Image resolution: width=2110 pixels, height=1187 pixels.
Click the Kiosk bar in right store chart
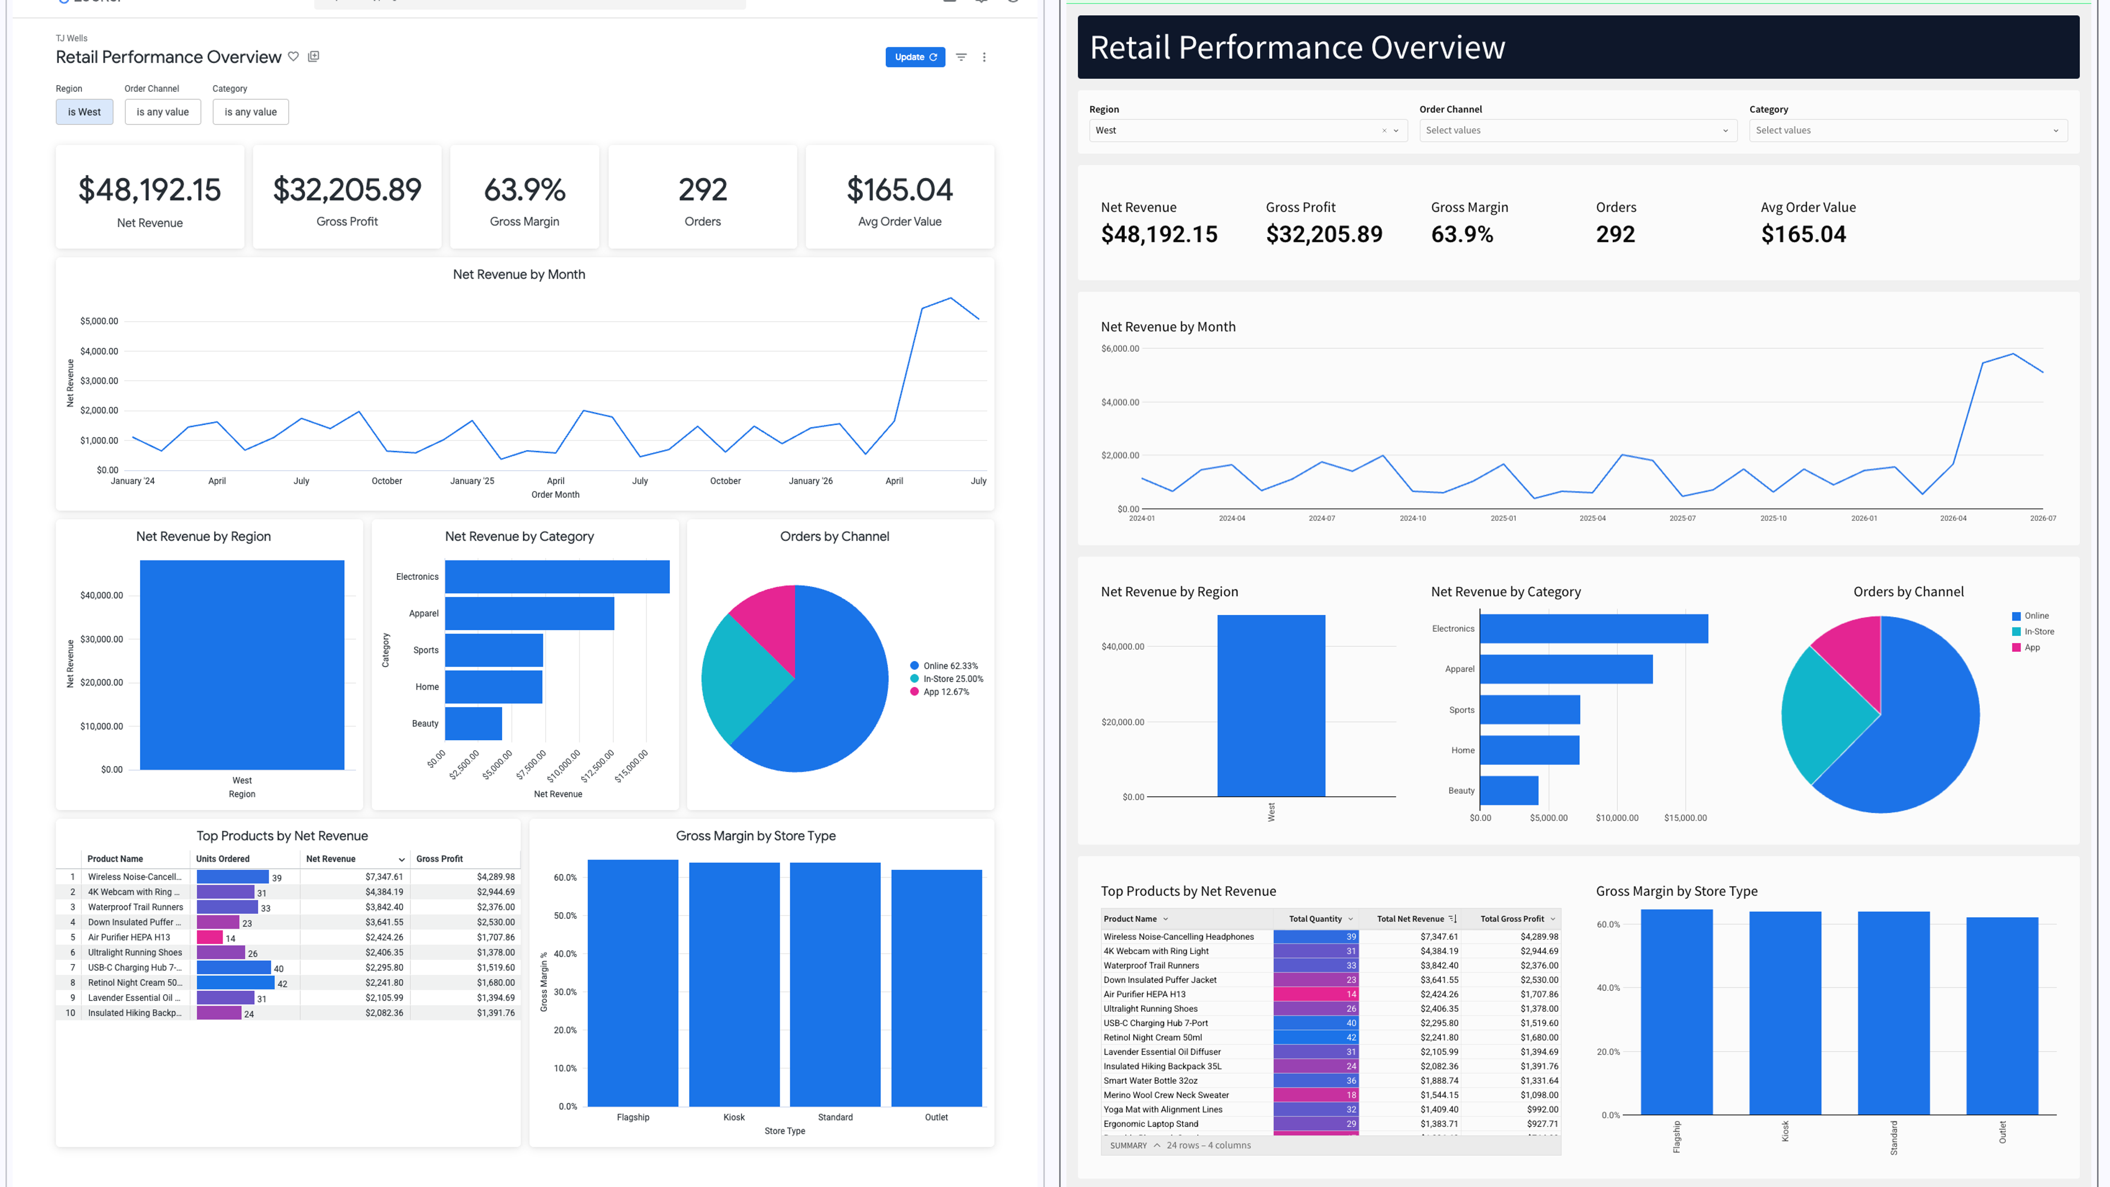point(1785,1012)
